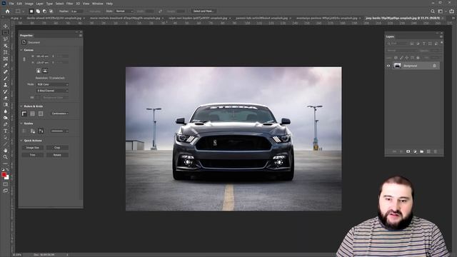Screen dimensions: 457x257
Task: Open the 8 Bits/Channel dropdown
Action: coord(52,91)
